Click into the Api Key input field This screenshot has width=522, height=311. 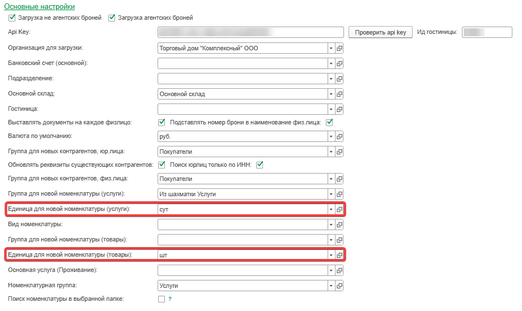(x=251, y=32)
